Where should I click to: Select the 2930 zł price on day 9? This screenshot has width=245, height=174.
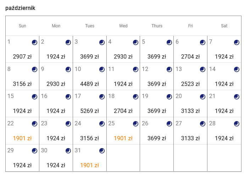(56, 84)
